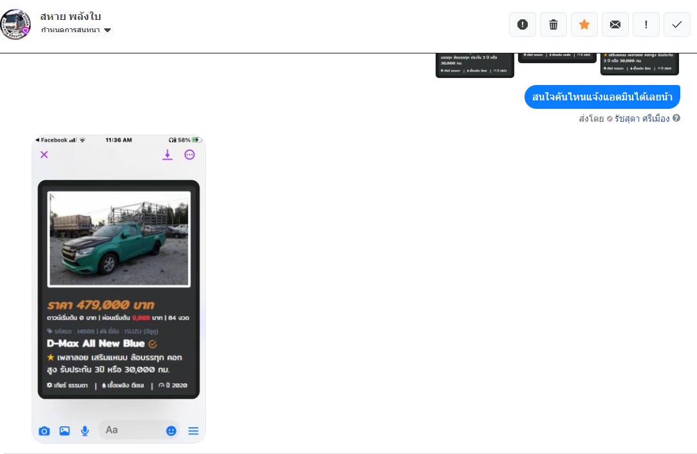Click the blue smiley emoji icon

click(171, 431)
